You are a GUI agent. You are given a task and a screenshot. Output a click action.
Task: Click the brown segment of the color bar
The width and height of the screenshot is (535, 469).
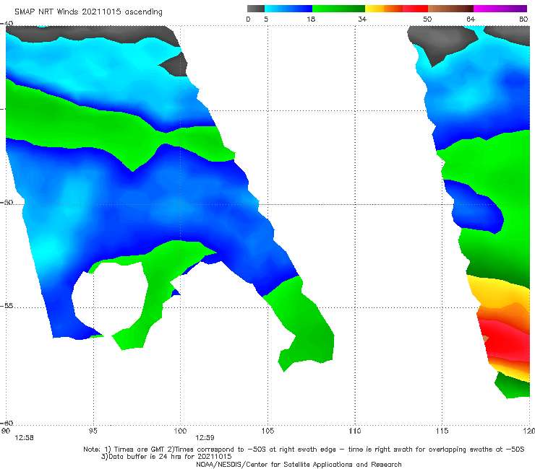(450, 9)
